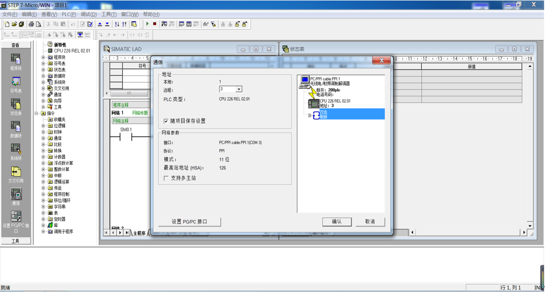Open the 窗口(W) menu
Viewport: 545px width, 292px height.
pos(130,14)
